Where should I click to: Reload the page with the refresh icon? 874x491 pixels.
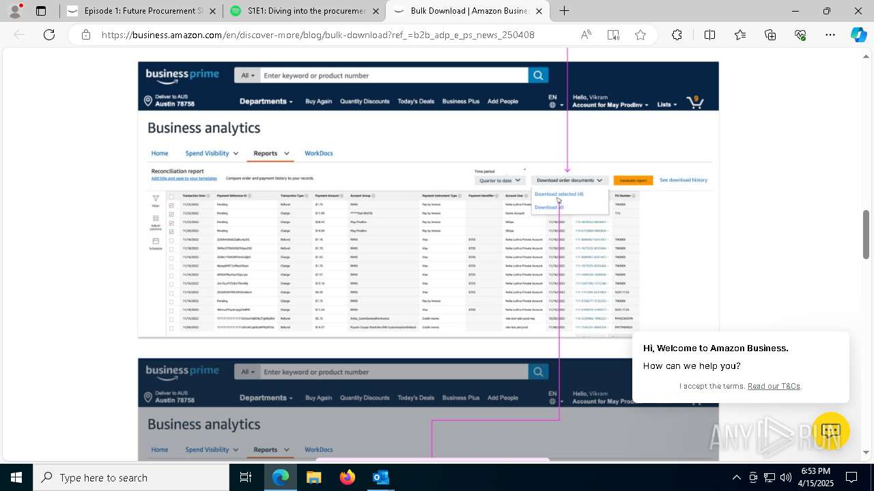[x=49, y=35]
